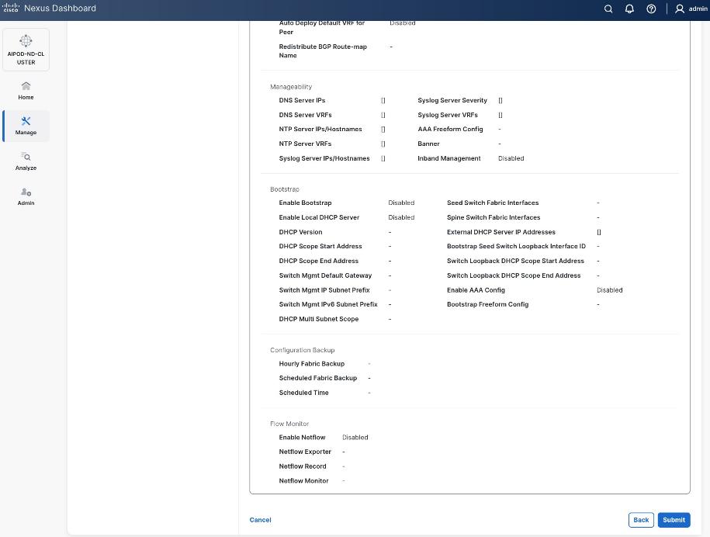
Task: Click the Nexus Dashboard title text
Action: [60, 9]
